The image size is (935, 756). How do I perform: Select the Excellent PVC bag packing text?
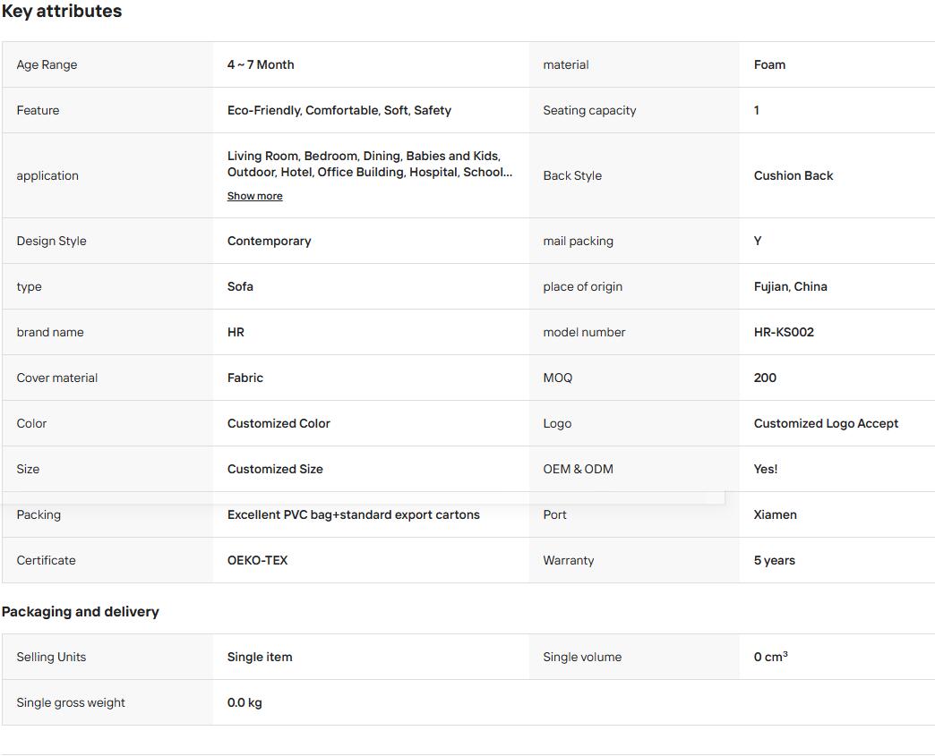point(353,514)
